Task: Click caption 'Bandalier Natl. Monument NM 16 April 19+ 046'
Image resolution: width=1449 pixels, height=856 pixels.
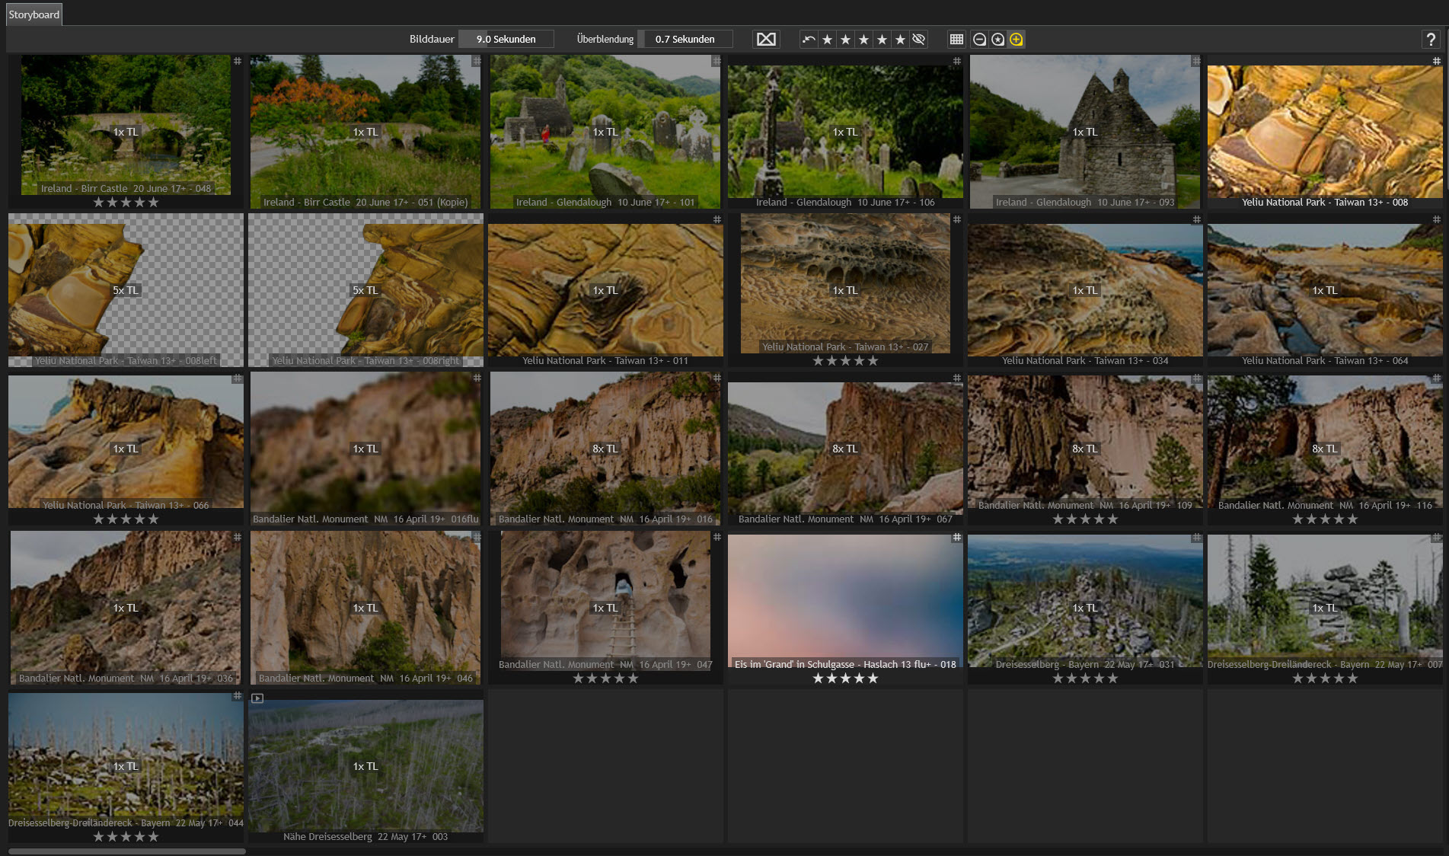Action: click(365, 679)
